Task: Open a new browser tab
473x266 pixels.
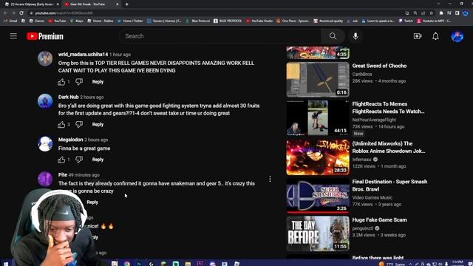Action: point(126,4)
